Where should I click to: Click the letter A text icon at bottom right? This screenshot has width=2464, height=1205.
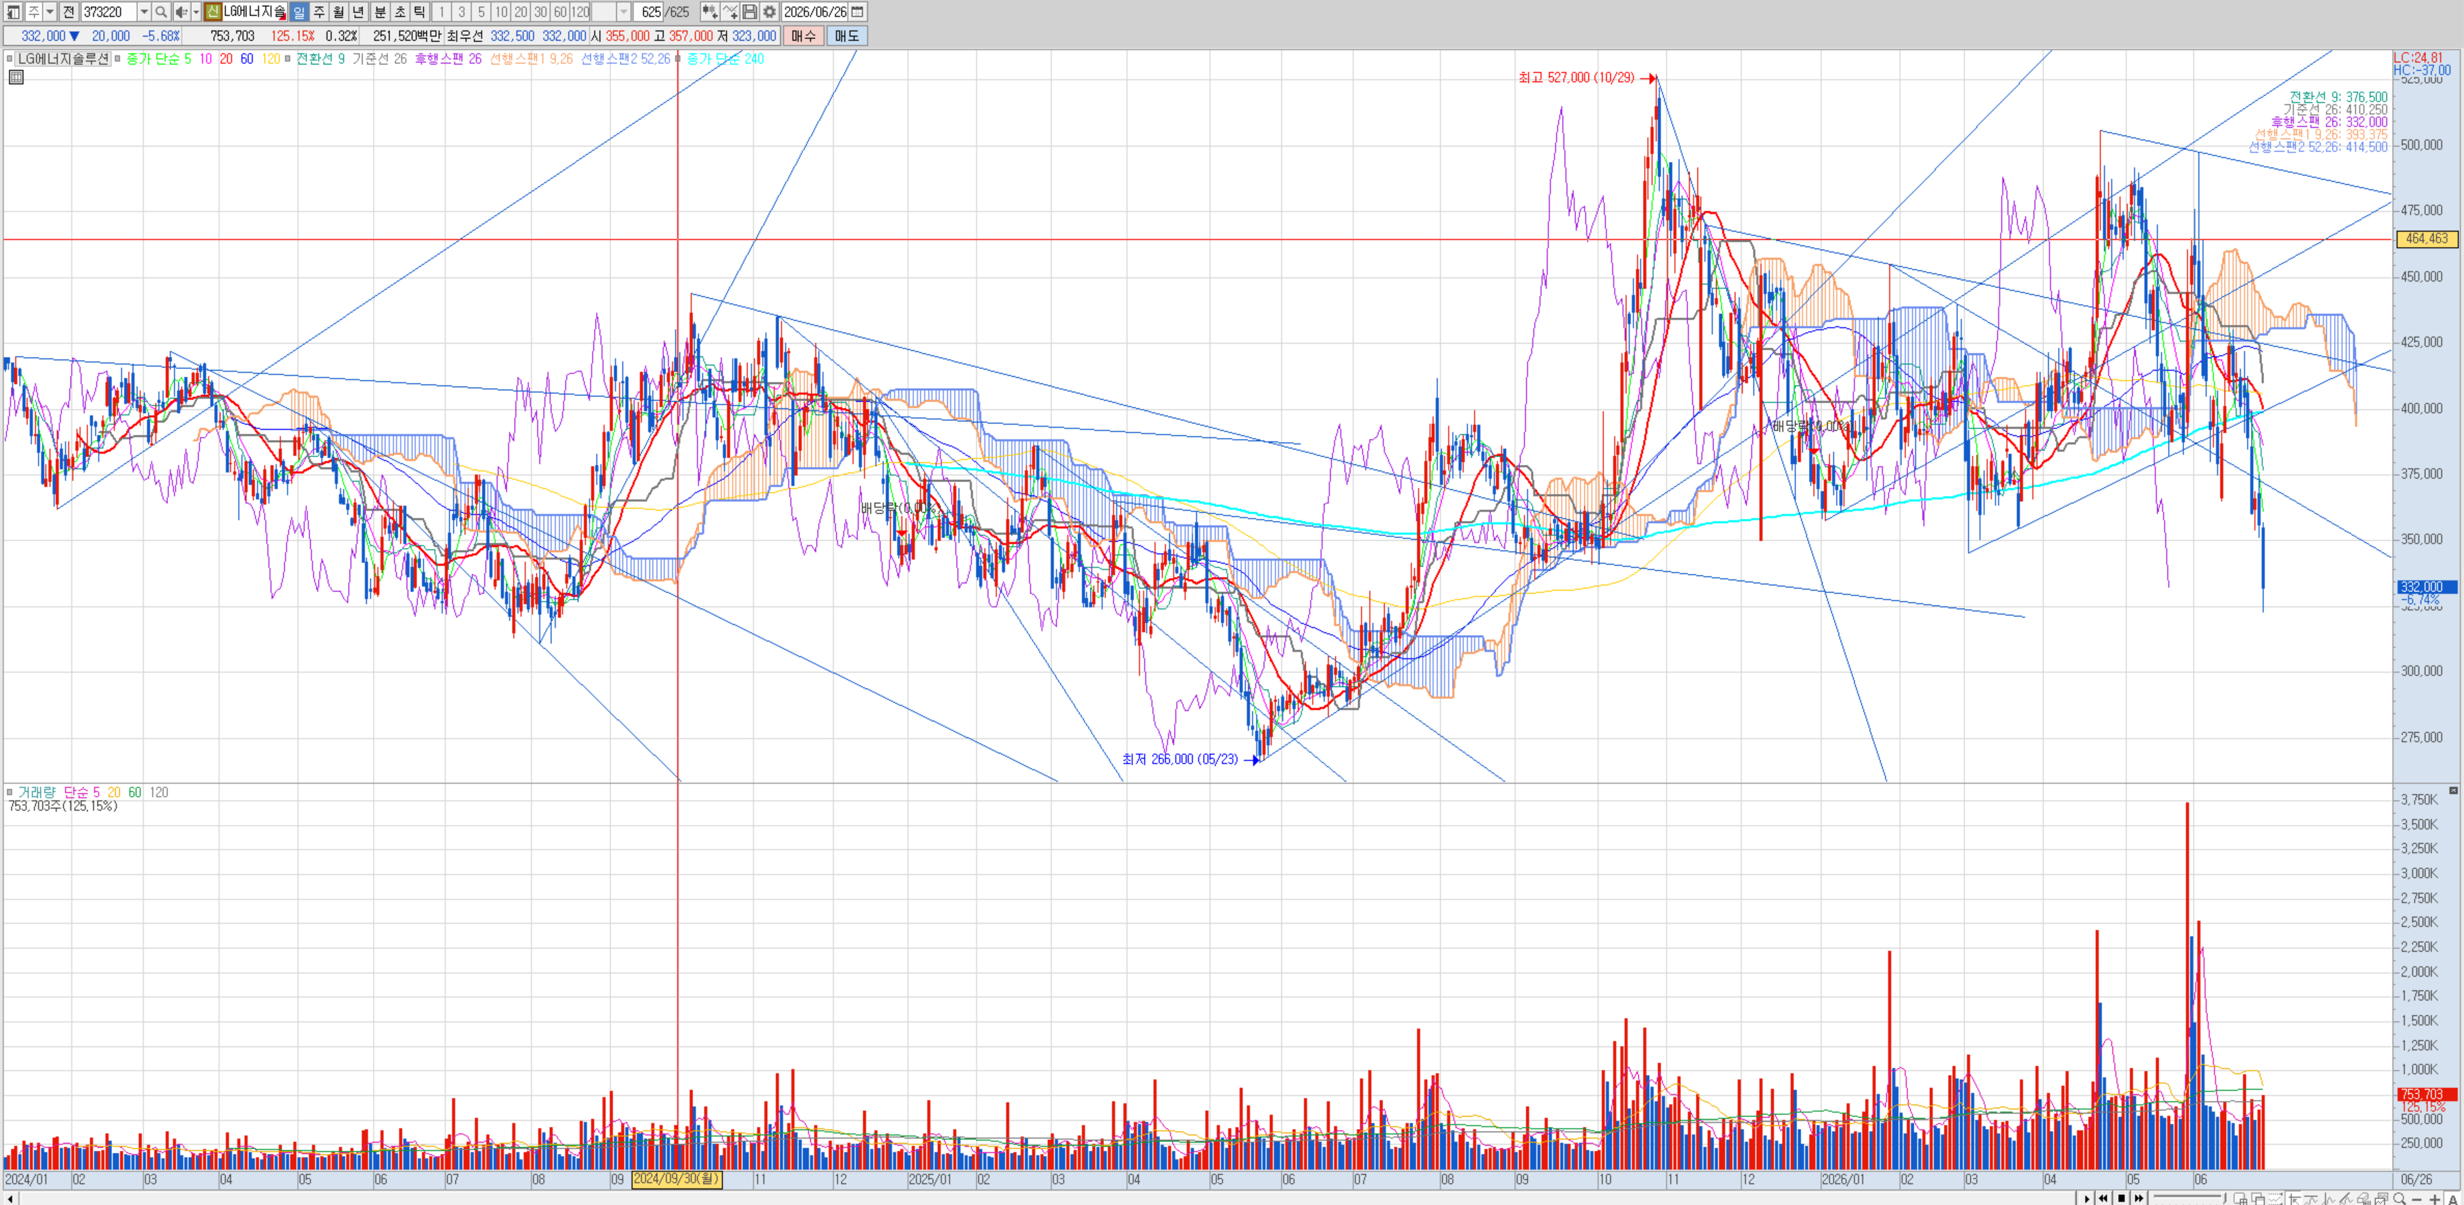pyautogui.click(x=2452, y=1198)
